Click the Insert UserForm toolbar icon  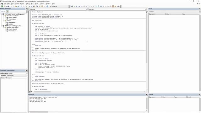coord(4,6)
